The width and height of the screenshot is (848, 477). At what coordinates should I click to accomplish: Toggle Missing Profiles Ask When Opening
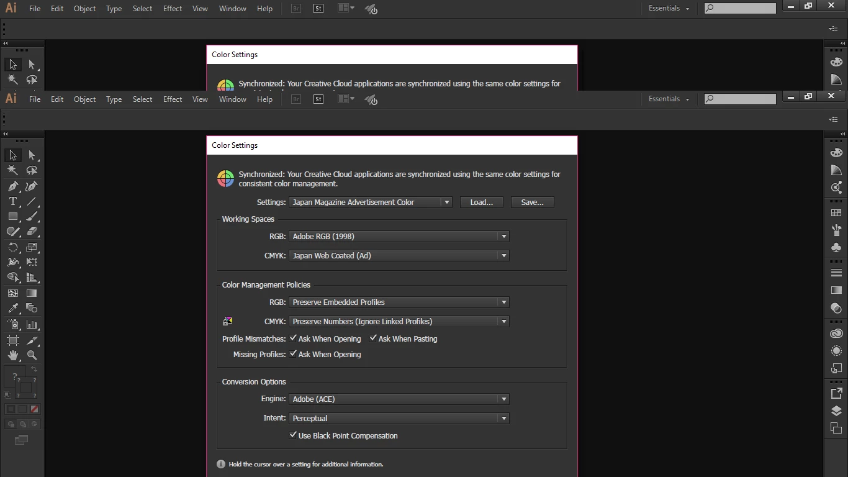[x=293, y=354]
